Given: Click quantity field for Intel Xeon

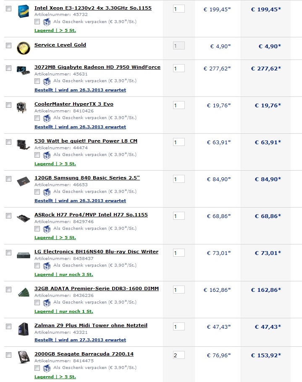Looking at the screenshot, I should tap(179, 9).
